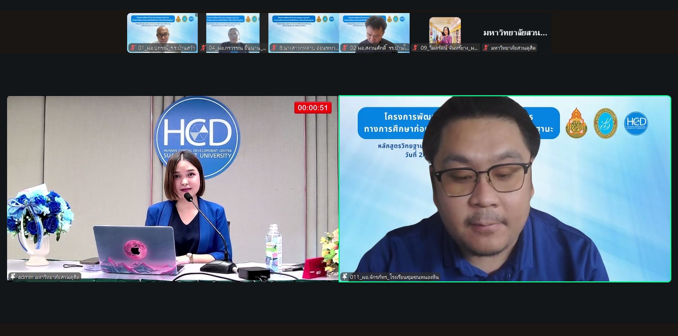Click muted mic icon of 01_ผอ.ปกรณ์

pos(133,48)
